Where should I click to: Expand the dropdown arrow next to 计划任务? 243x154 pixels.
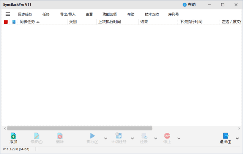pyautogui.click(x=132, y=139)
